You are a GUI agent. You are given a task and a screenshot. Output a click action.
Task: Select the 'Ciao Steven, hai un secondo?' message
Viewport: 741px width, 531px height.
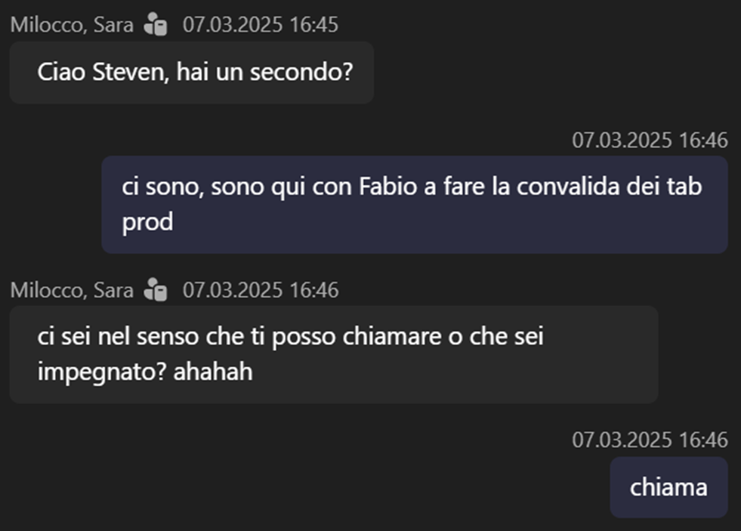click(x=191, y=73)
